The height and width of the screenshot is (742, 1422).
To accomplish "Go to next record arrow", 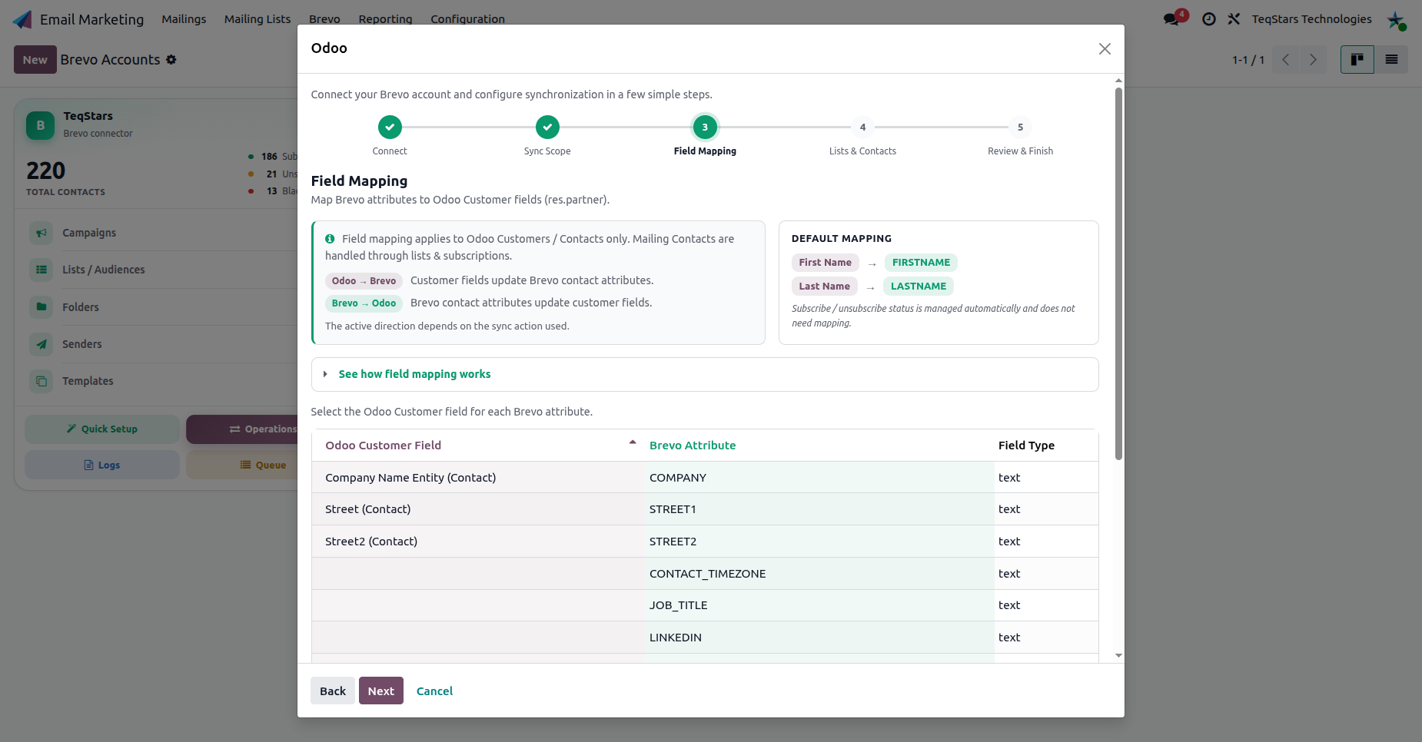I will click(1314, 59).
